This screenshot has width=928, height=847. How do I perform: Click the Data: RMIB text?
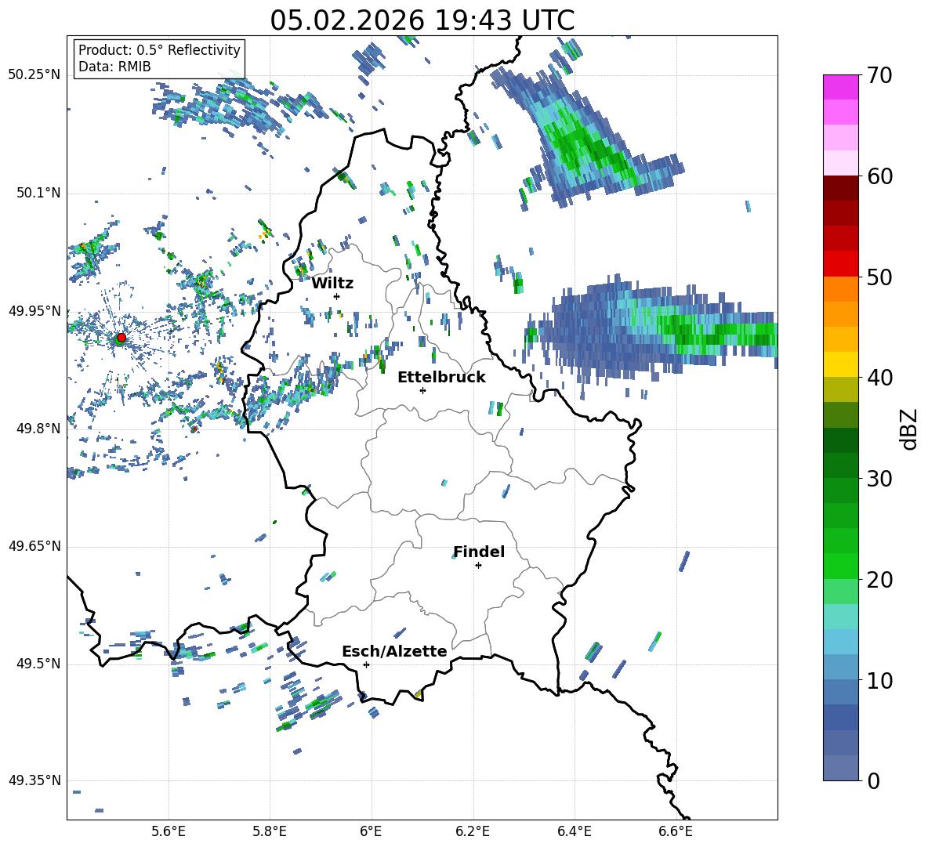pos(114,67)
